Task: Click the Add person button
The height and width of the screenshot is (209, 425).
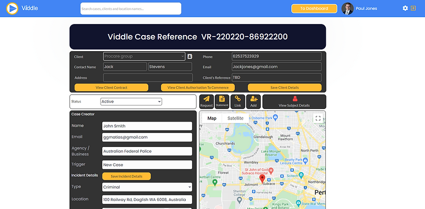Action: point(253,101)
